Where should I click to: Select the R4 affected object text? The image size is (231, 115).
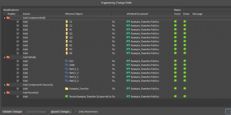pyautogui.click(x=71, y=53)
